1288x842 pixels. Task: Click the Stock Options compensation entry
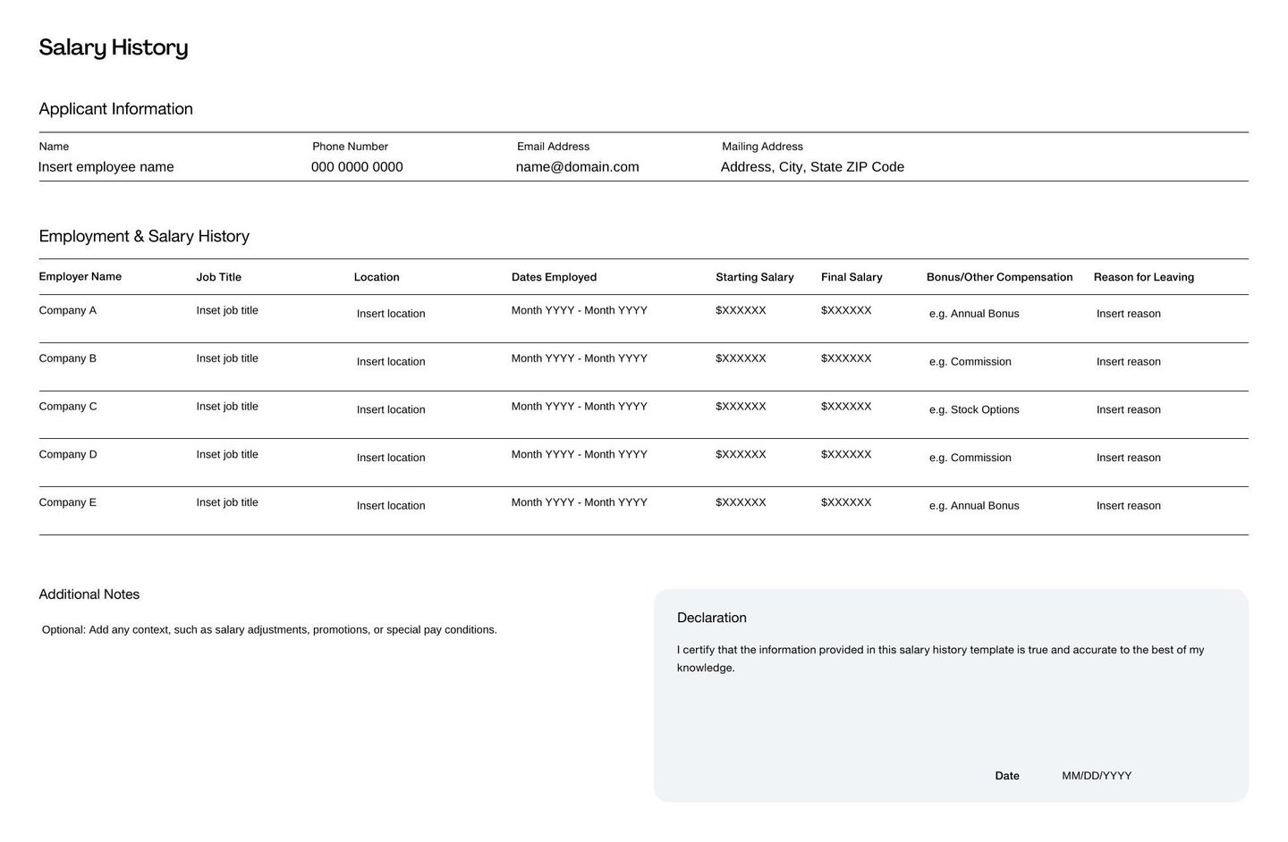click(x=974, y=409)
